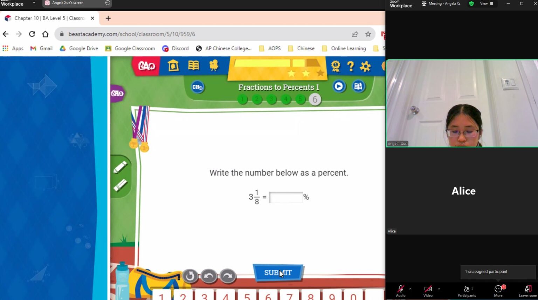Click the purple BA5 level badge
Image resolution: width=538 pixels, height=300 pixels.
tap(117, 93)
